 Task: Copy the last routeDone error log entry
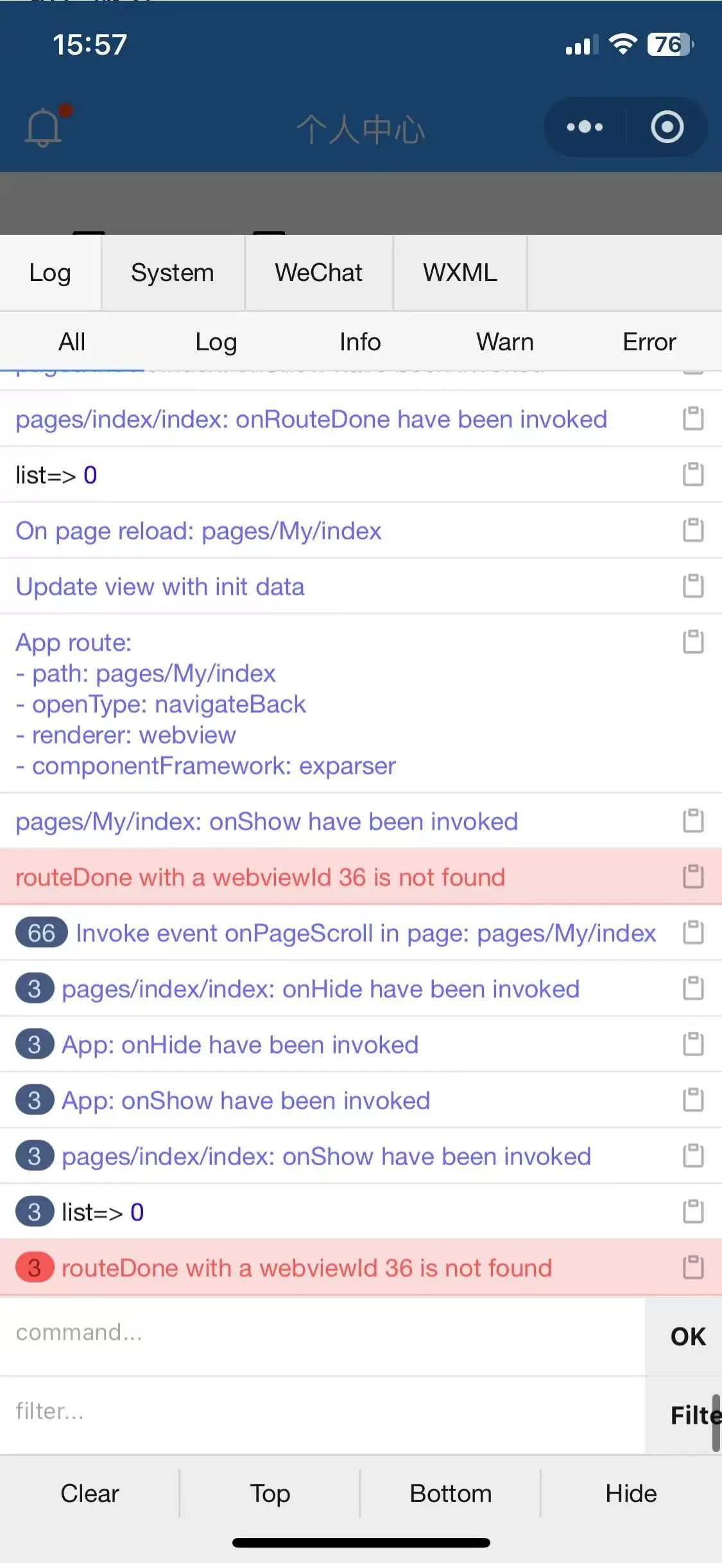click(x=693, y=1268)
